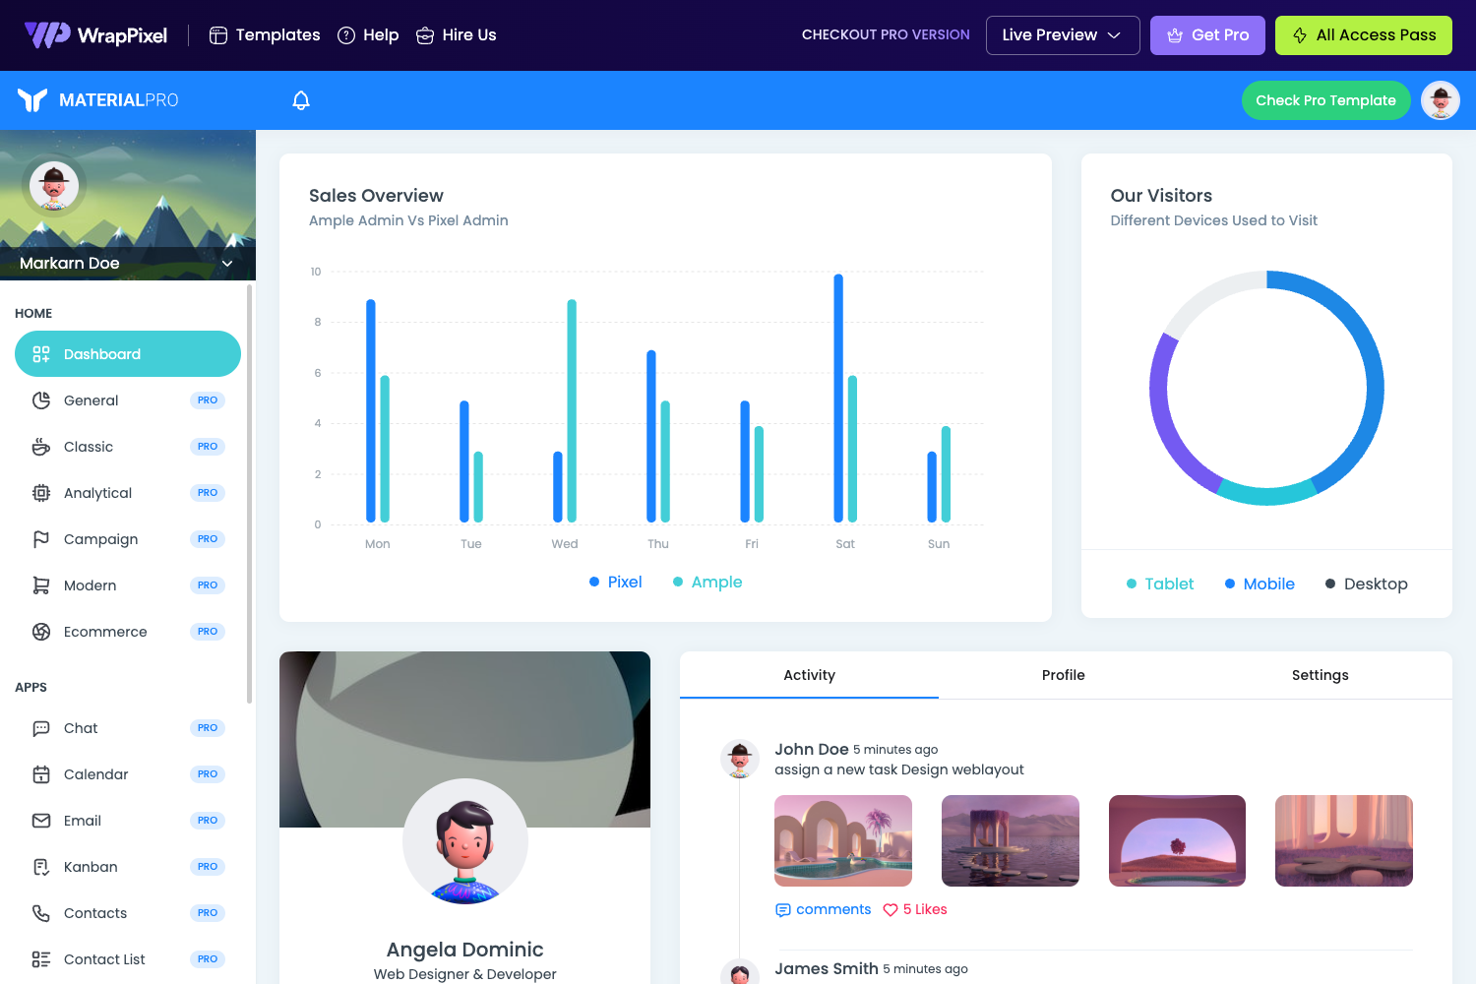Viewport: 1476px width, 984px height.
Task: Select the Kanban board icon
Action: [40, 866]
